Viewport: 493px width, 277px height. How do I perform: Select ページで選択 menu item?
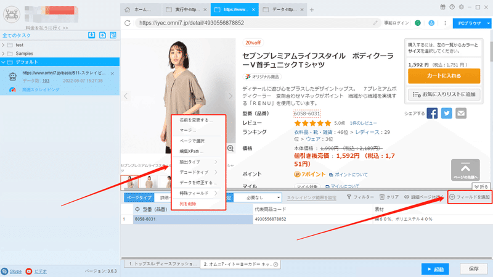[x=192, y=141]
